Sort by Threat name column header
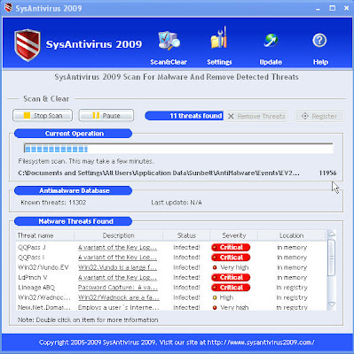The width and height of the screenshot is (354, 354). coord(44,235)
